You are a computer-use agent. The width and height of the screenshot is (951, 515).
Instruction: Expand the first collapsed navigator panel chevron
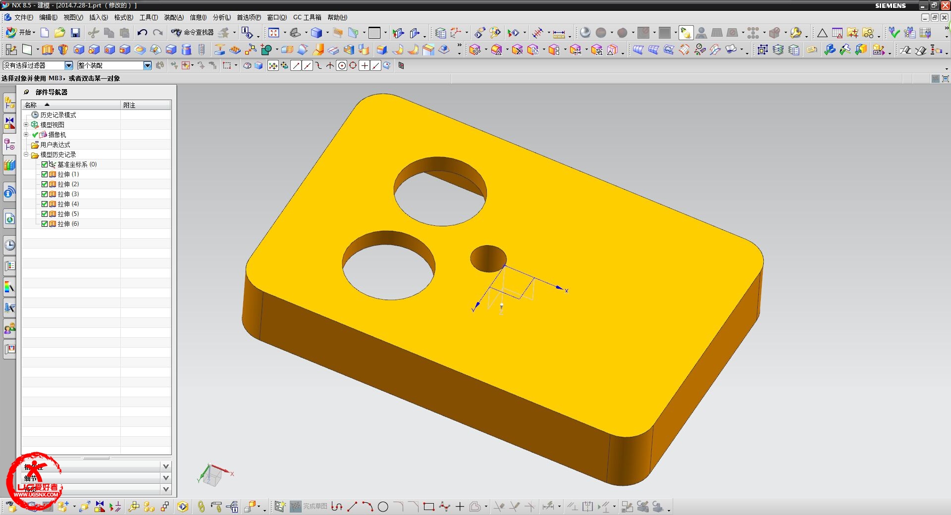[166, 466]
